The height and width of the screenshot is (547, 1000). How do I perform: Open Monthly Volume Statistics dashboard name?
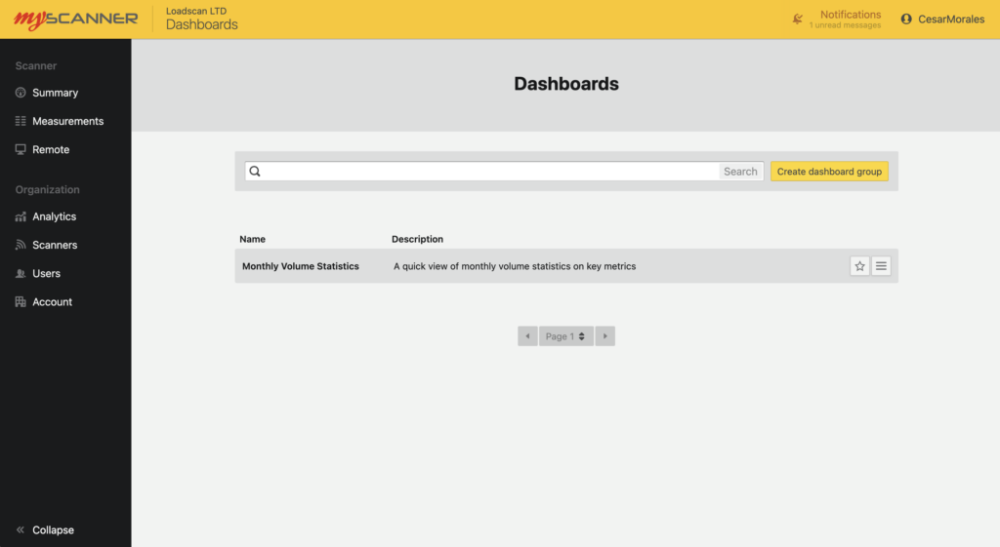(301, 266)
